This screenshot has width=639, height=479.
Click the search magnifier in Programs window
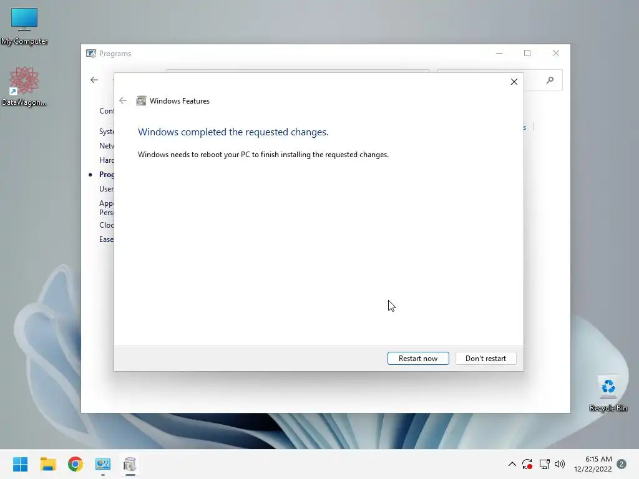click(x=550, y=80)
